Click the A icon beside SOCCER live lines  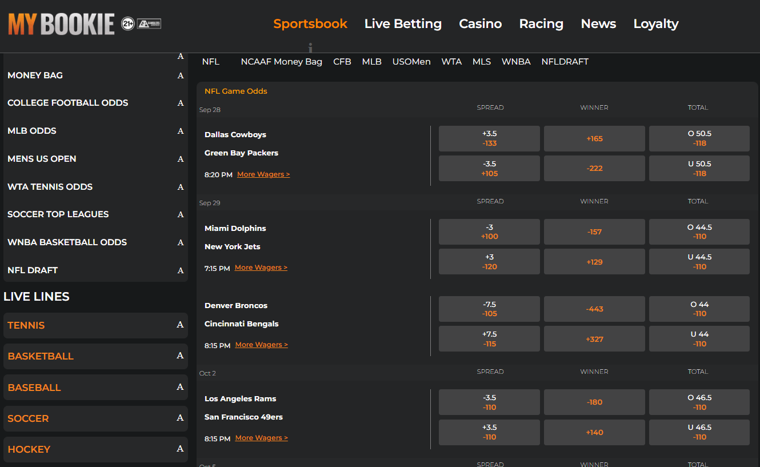[x=181, y=418]
